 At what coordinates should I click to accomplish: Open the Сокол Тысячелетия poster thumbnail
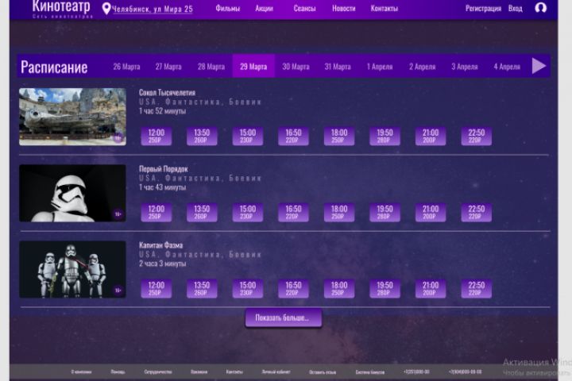tap(72, 117)
